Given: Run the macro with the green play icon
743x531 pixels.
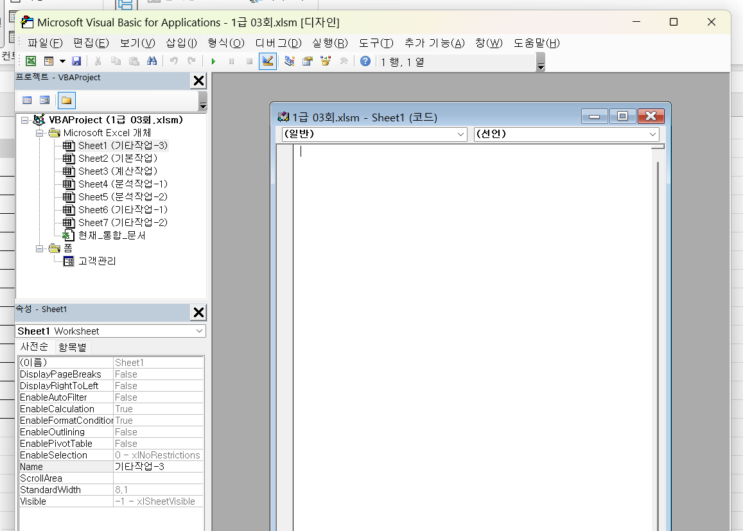Looking at the screenshot, I should pos(213,61).
